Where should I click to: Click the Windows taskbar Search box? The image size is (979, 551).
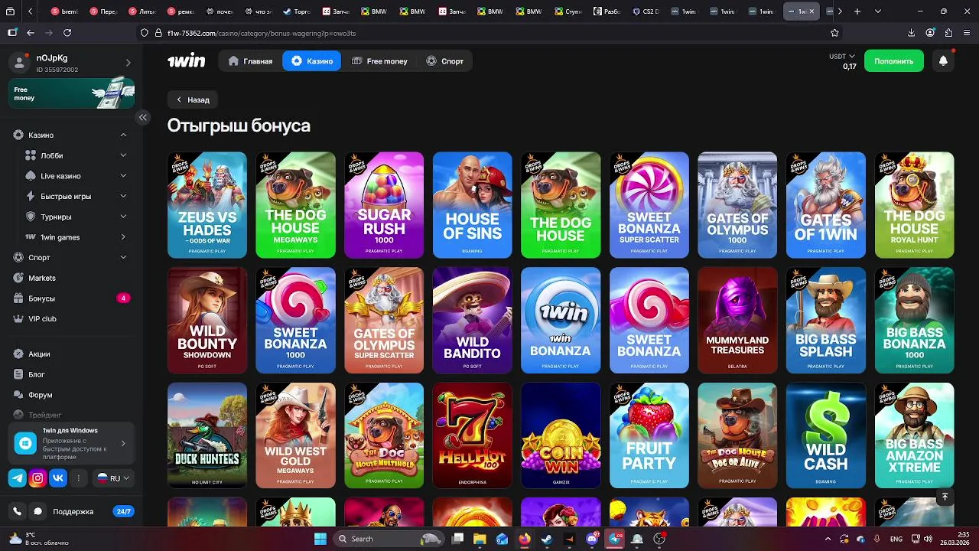tap(391, 539)
